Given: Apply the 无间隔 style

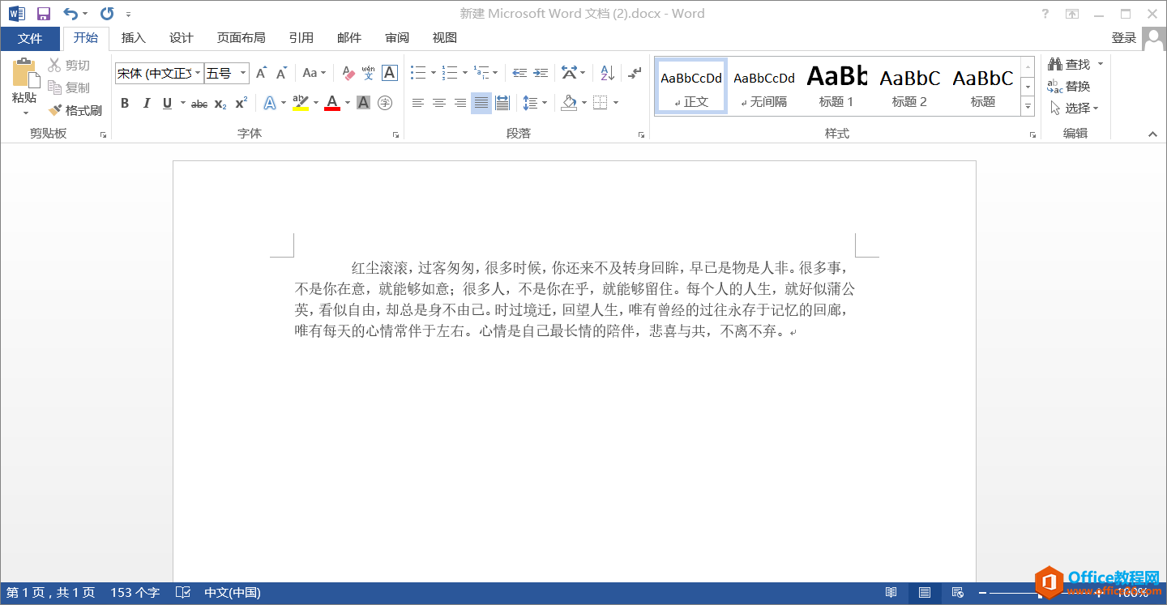Looking at the screenshot, I should 764,86.
